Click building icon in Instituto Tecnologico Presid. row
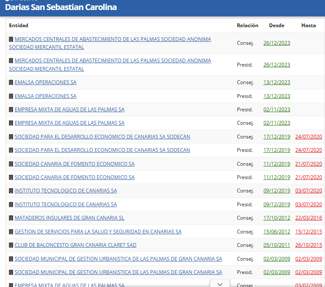 pos(11,205)
